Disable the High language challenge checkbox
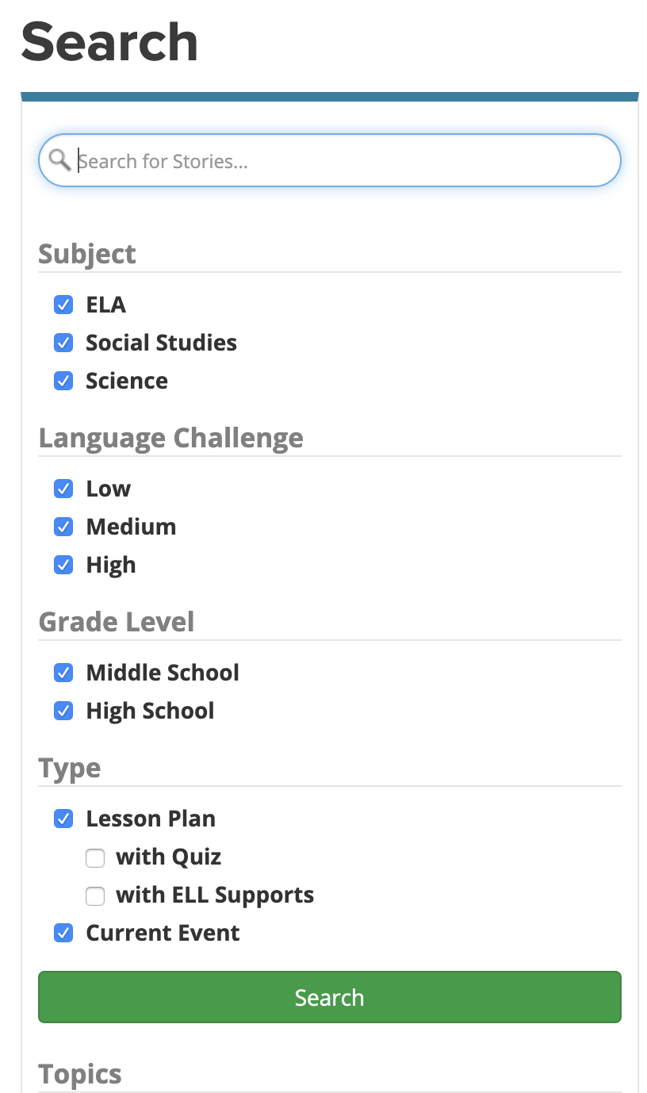 coord(63,565)
